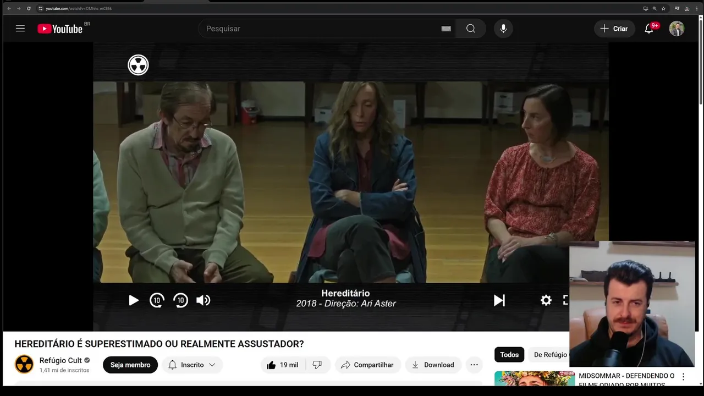Click the magnifier search button
The height and width of the screenshot is (396, 704).
pos(471,29)
